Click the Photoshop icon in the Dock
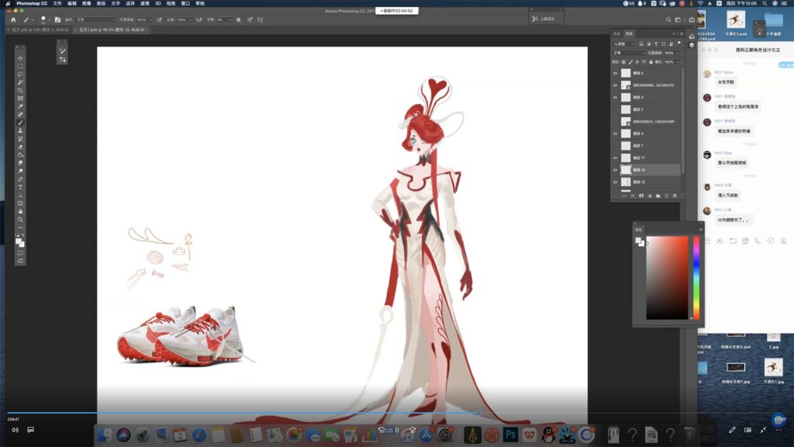 510,435
